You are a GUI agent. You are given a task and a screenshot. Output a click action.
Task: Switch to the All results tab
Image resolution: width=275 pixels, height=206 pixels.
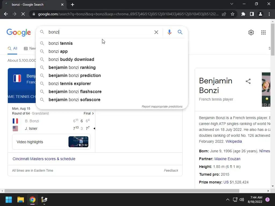(12, 49)
